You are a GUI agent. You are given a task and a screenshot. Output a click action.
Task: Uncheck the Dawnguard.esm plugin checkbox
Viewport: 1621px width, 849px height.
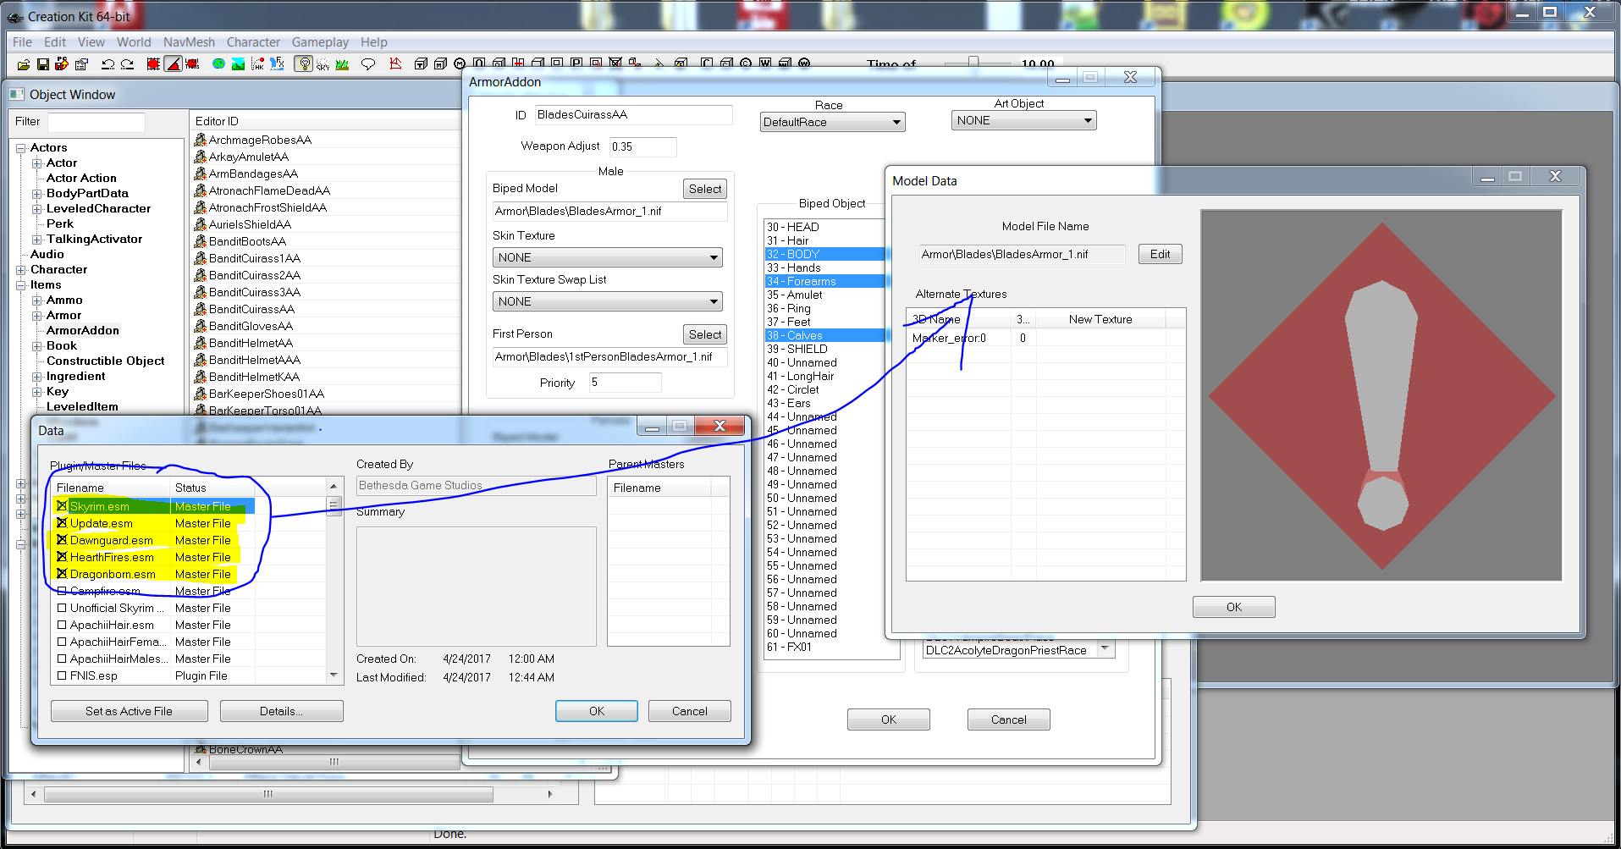click(62, 540)
